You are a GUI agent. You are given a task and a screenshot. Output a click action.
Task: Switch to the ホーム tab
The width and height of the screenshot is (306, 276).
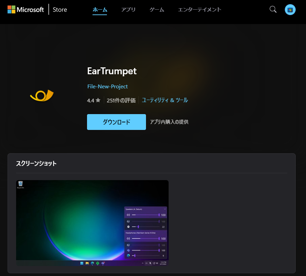pyautogui.click(x=100, y=10)
